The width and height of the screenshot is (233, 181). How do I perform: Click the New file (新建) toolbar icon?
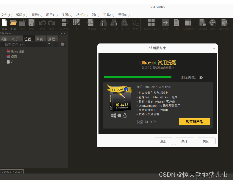click(x=5, y=23)
